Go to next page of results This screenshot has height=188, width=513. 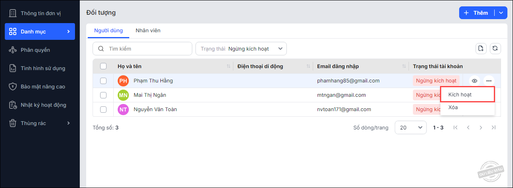[x=481, y=128]
